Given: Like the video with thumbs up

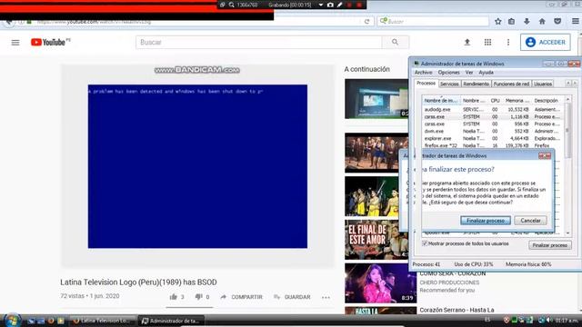Looking at the screenshot, I should click(174, 297).
